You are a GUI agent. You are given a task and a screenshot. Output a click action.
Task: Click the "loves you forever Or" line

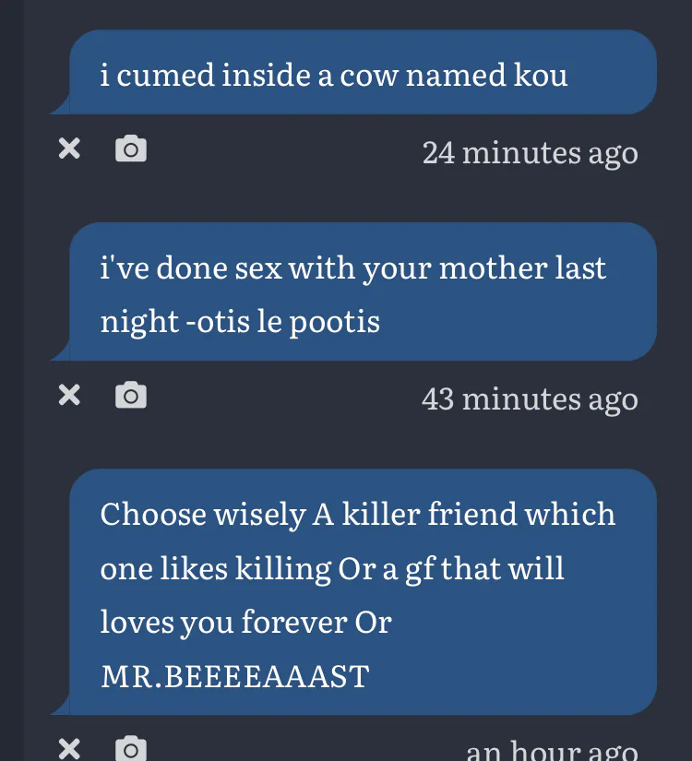pos(245,622)
